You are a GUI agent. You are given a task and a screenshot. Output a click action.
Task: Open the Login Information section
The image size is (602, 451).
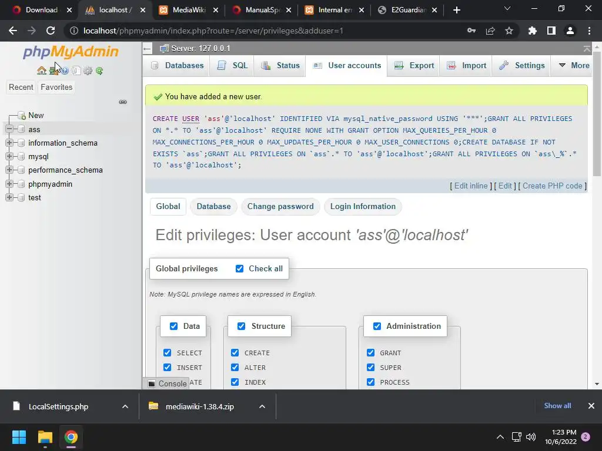tap(363, 206)
